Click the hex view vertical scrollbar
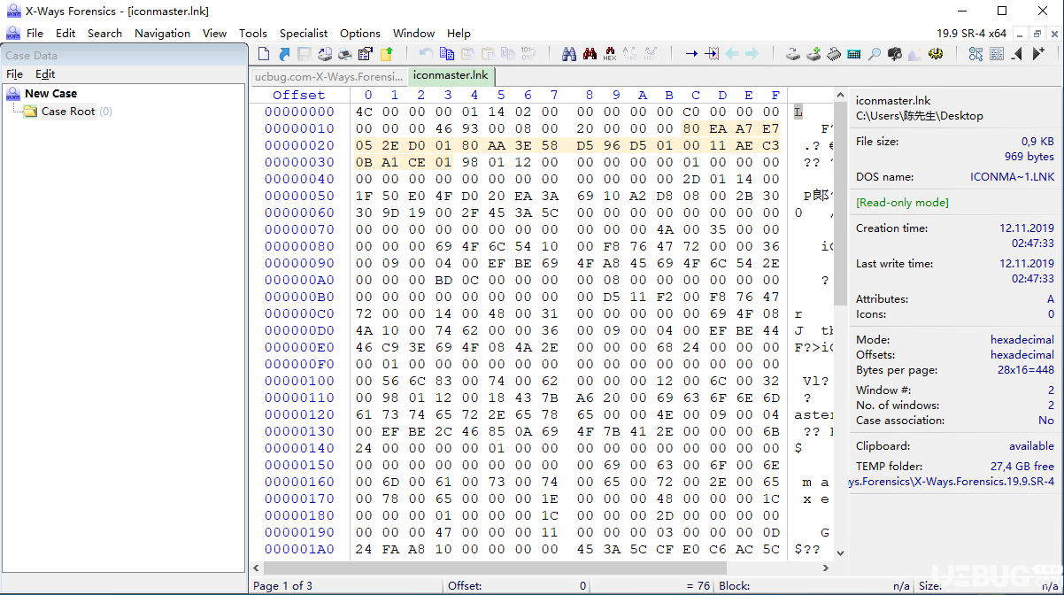The image size is (1064, 595). (x=841, y=324)
